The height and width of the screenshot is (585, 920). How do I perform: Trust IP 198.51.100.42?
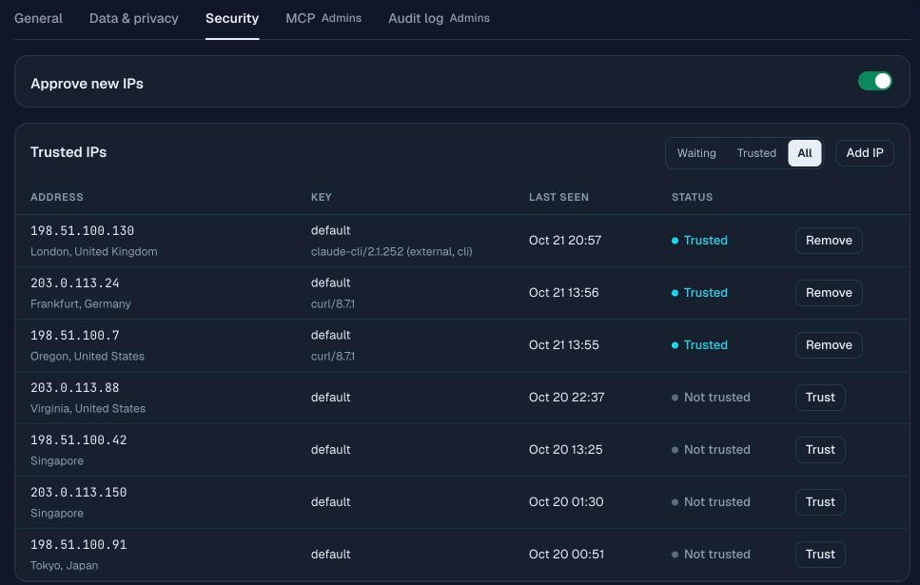pos(820,450)
